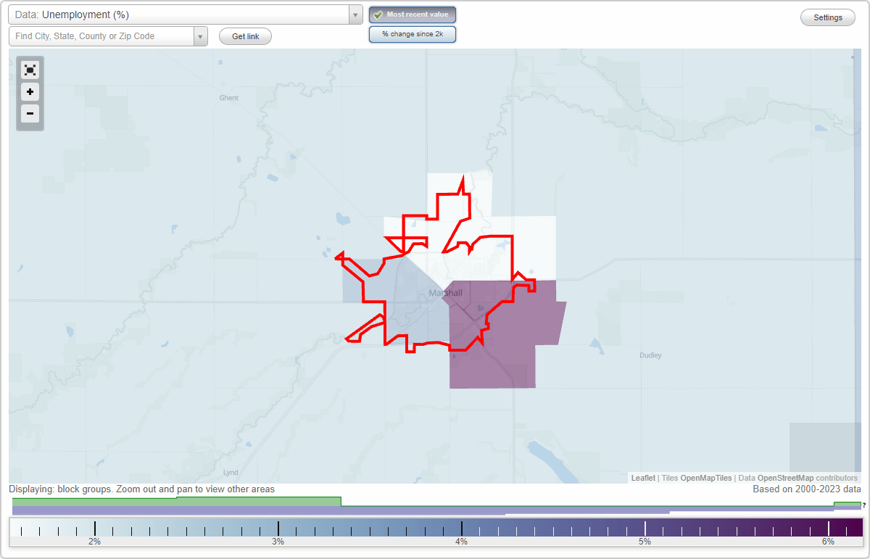Zoom in using the plus icon
Image resolution: width=870 pixels, height=559 pixels.
(30, 92)
